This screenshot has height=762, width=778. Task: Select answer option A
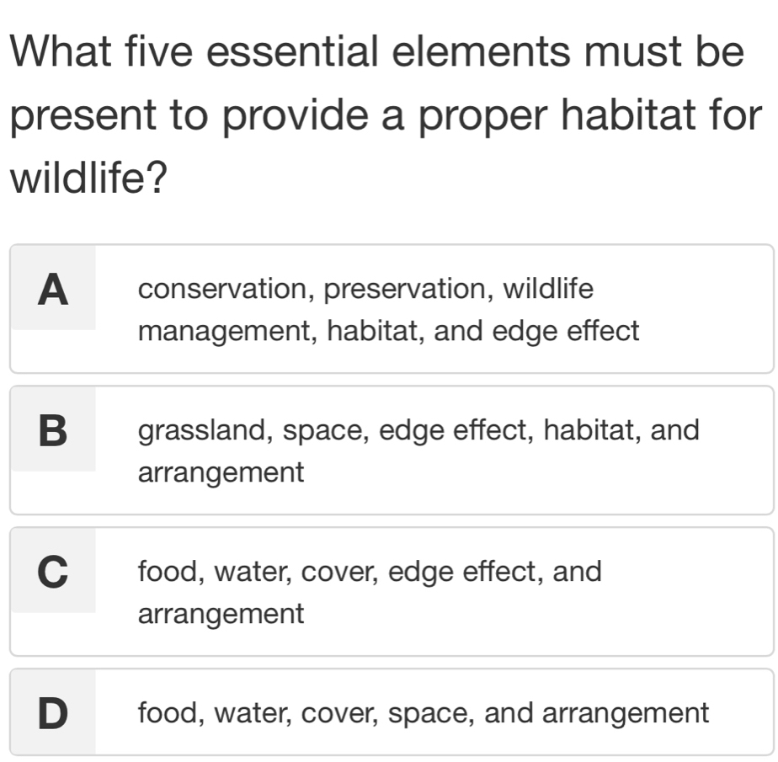(387, 309)
